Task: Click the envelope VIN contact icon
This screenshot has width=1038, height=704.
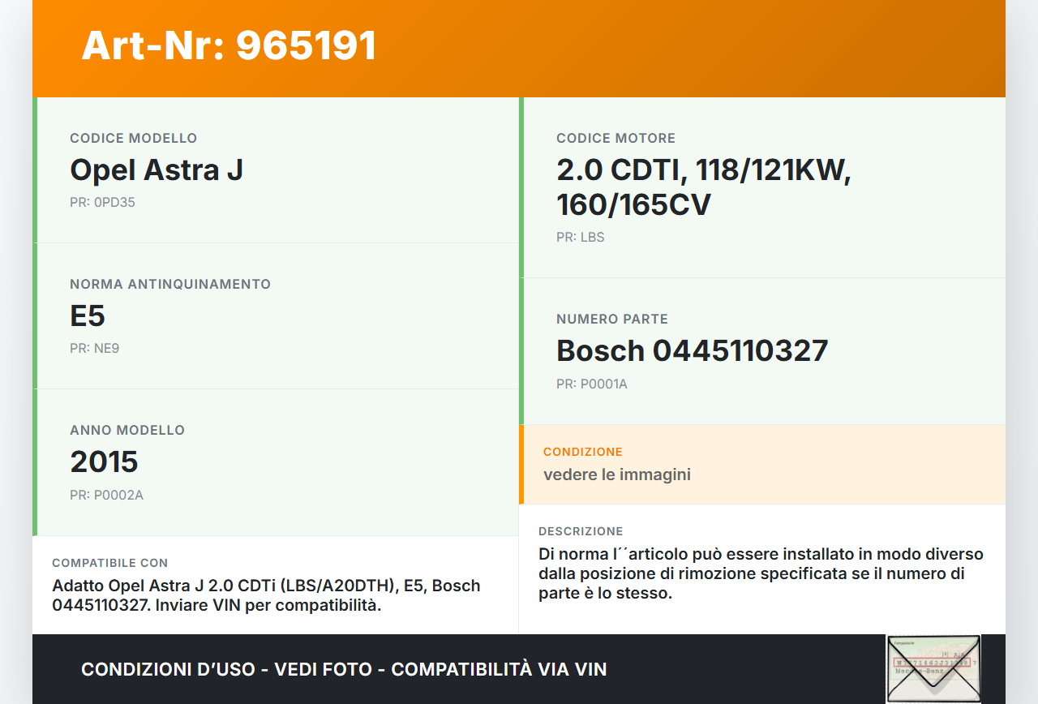Action: click(x=933, y=668)
